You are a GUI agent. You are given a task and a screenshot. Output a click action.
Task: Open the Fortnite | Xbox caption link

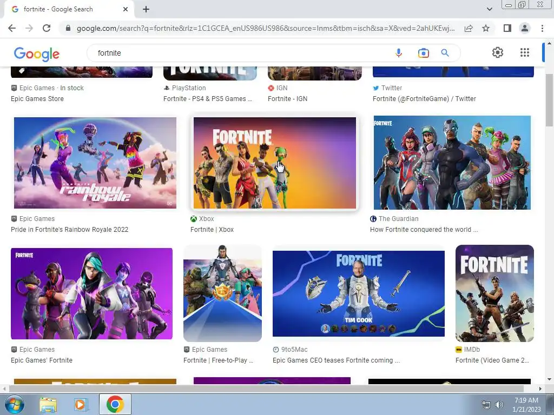(x=212, y=229)
